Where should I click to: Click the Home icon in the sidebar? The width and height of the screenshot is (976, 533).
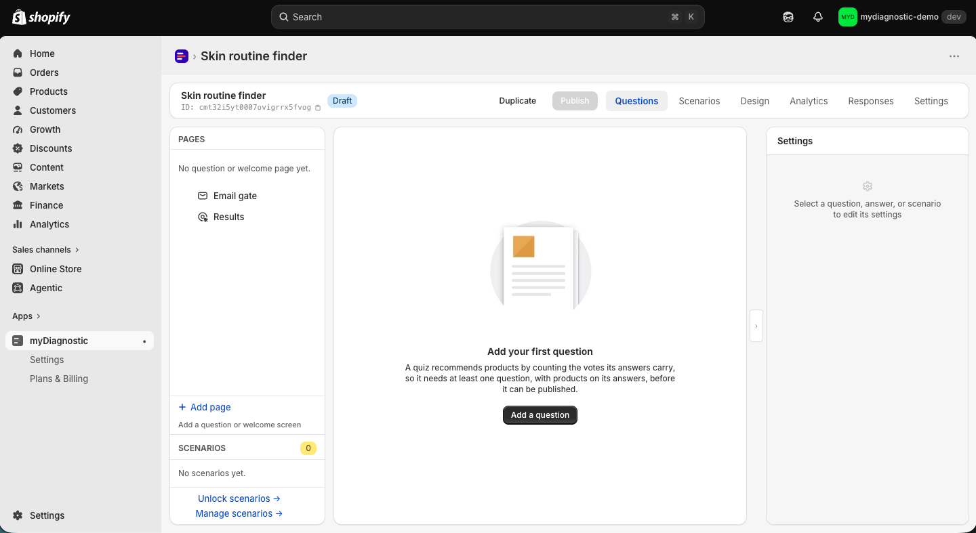18,54
